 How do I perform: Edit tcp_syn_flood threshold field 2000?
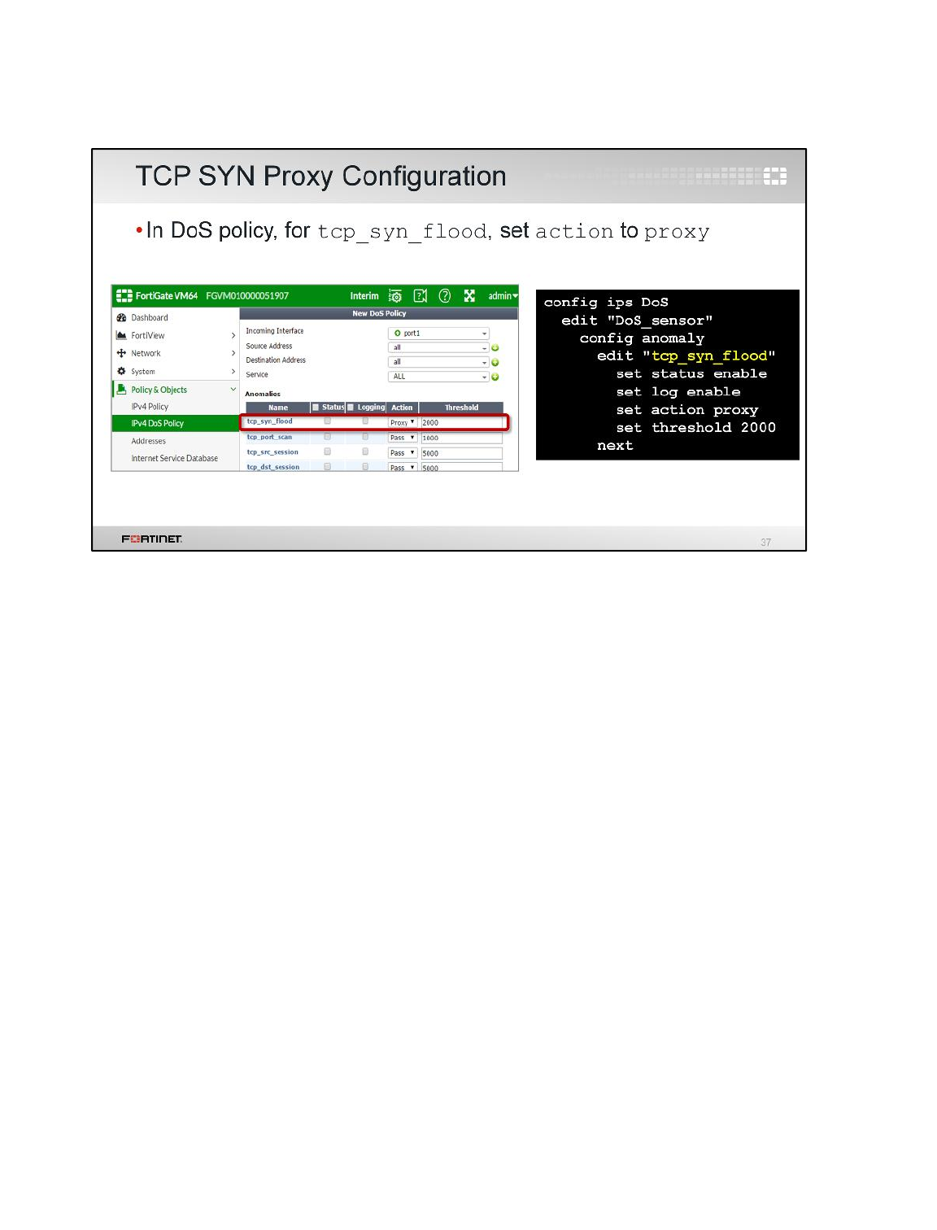tap(462, 423)
